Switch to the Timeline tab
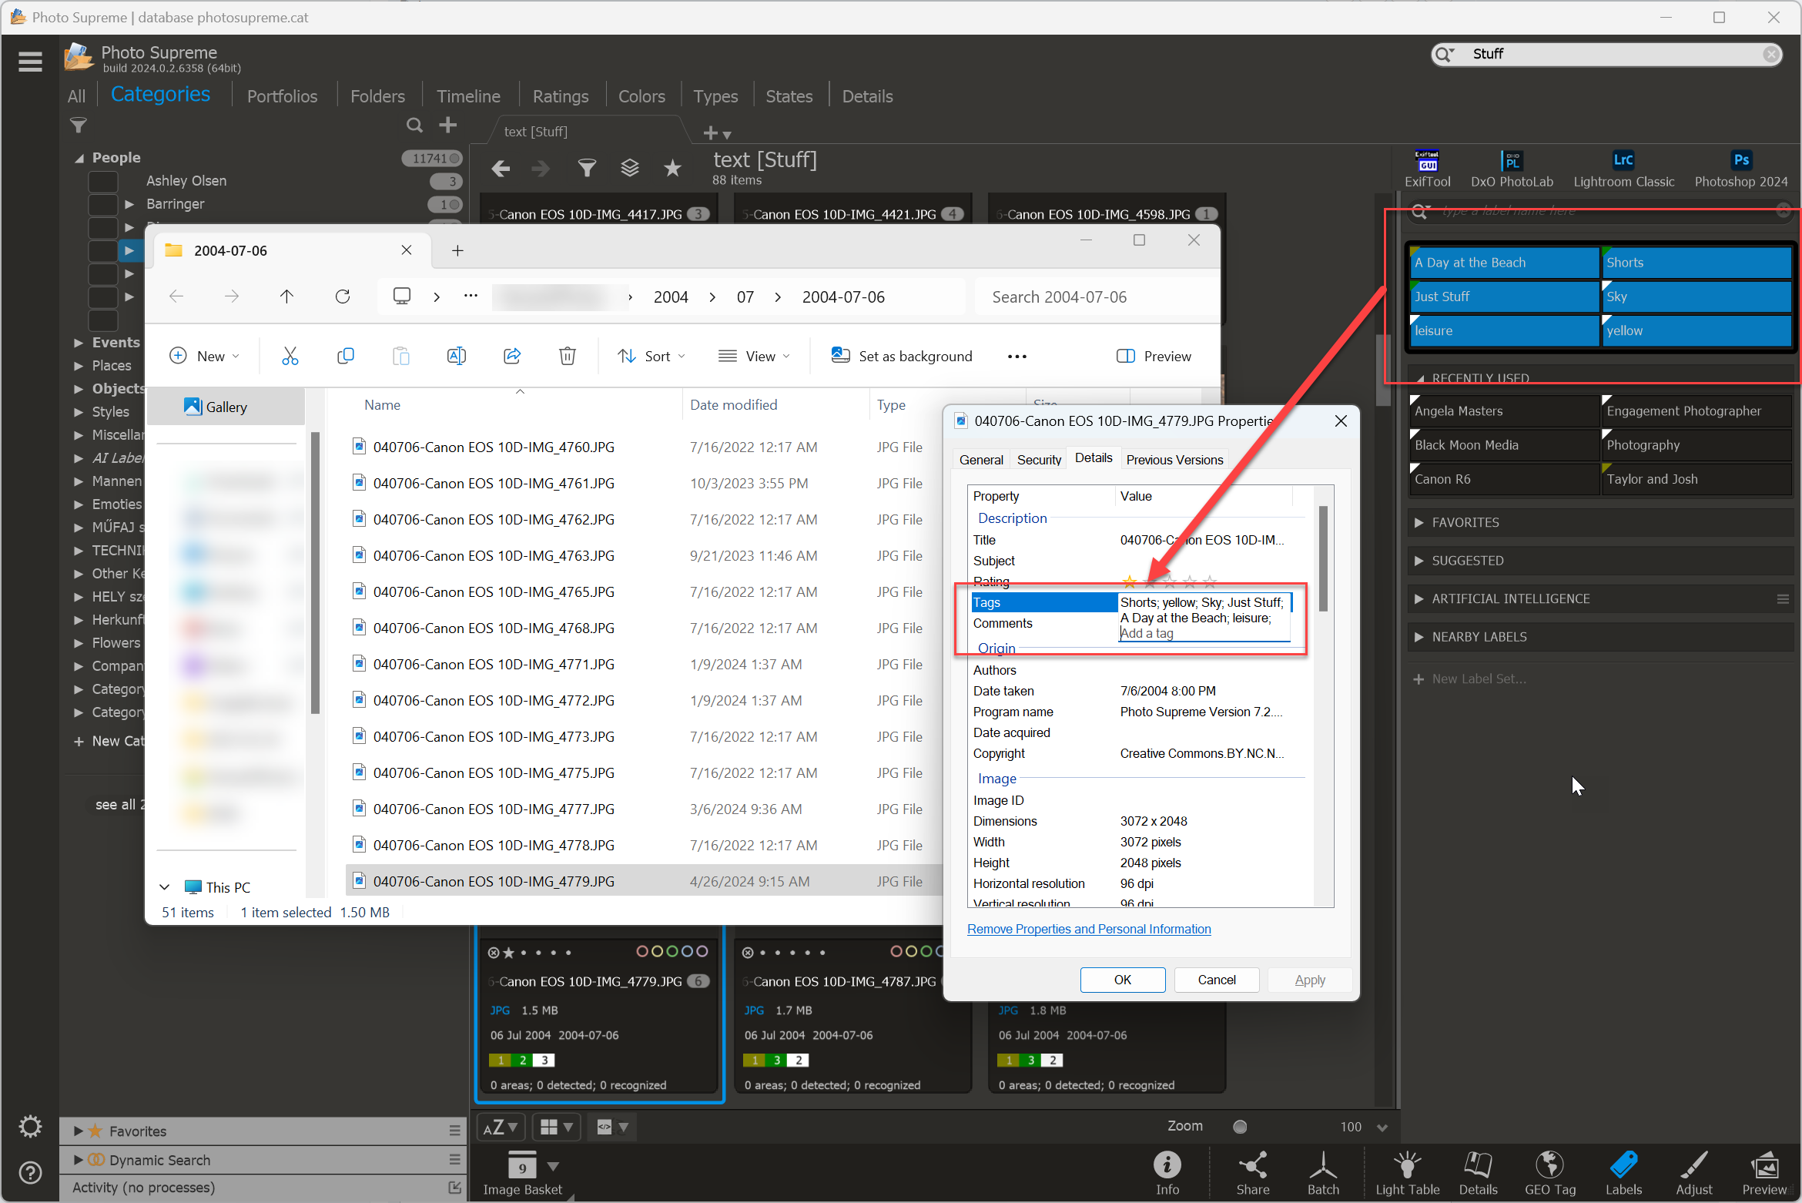 pos(468,96)
